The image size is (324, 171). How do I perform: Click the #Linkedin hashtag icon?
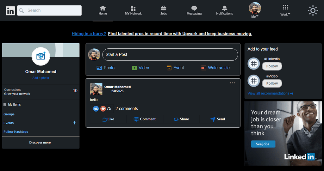pyautogui.click(x=254, y=64)
